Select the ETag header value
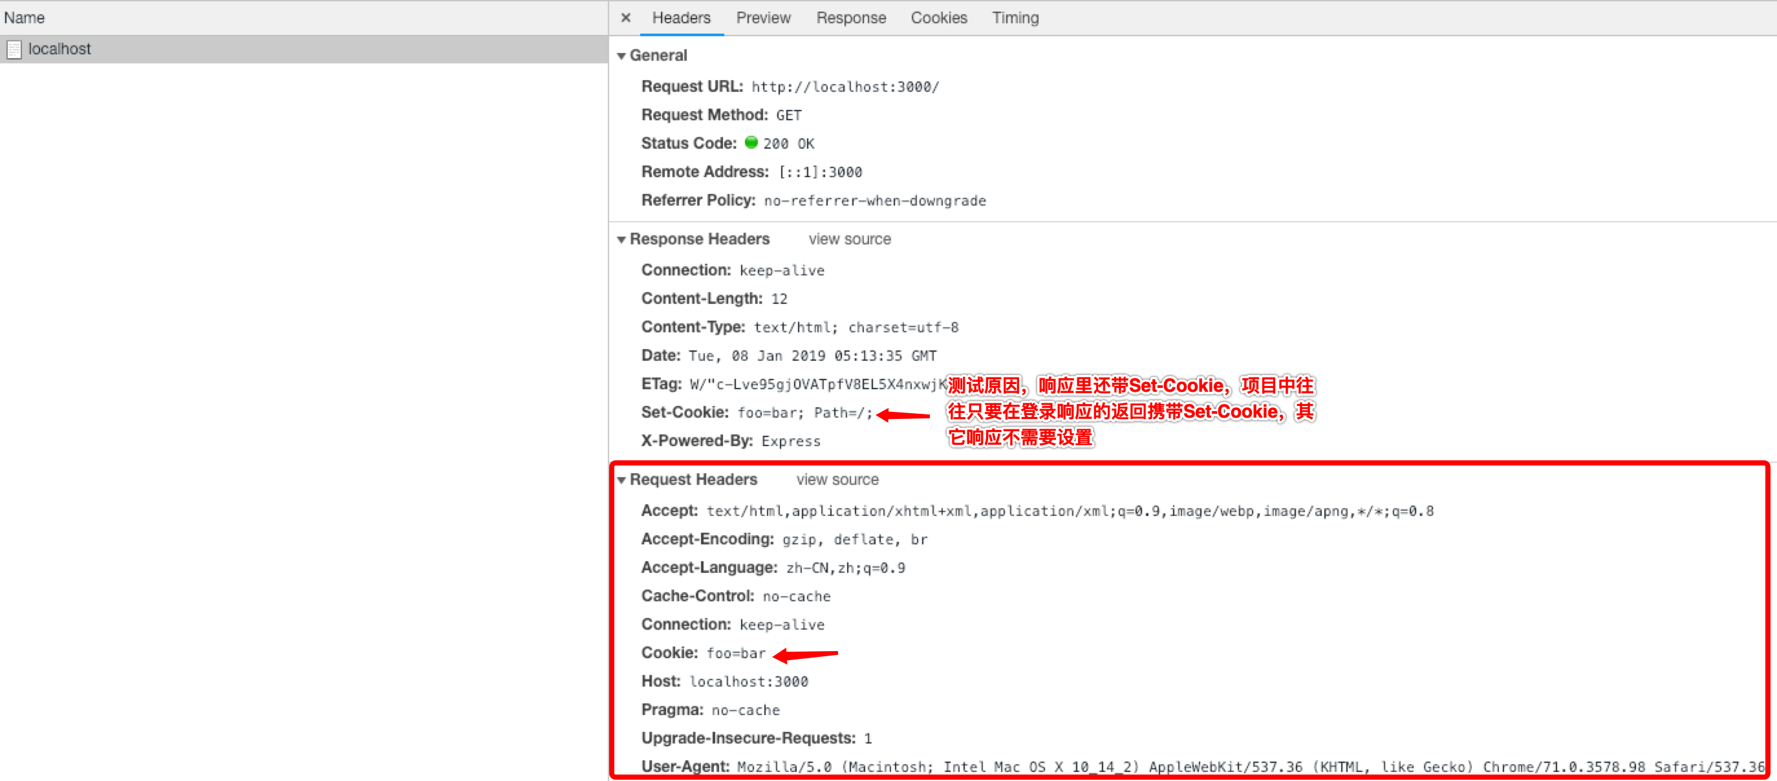This screenshot has width=1777, height=781. point(818,384)
